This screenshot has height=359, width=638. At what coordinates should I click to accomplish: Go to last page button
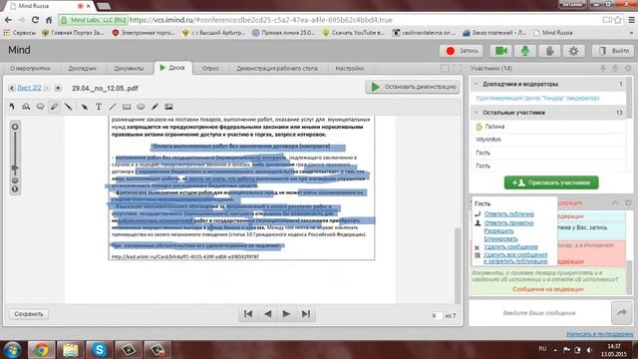click(306, 314)
